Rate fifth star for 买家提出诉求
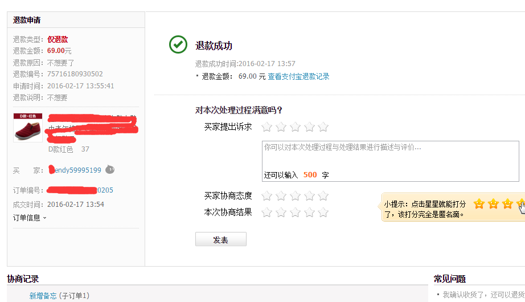 point(323,127)
